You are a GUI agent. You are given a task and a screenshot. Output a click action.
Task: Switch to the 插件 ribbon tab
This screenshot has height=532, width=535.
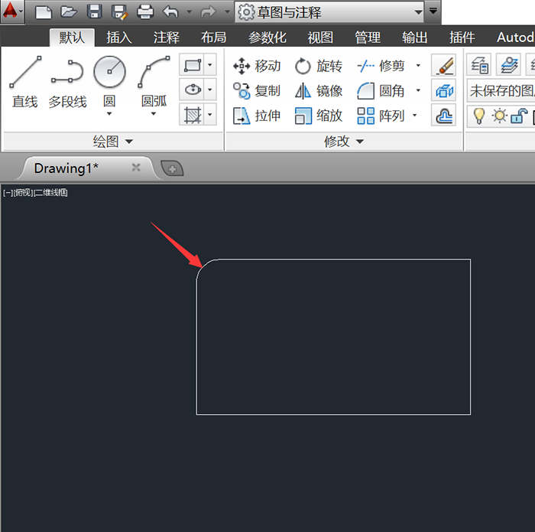point(462,38)
